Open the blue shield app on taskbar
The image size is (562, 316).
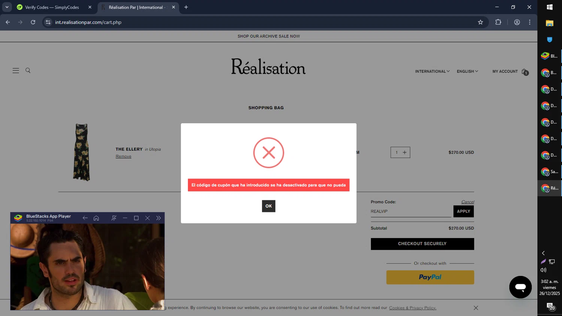(x=550, y=40)
